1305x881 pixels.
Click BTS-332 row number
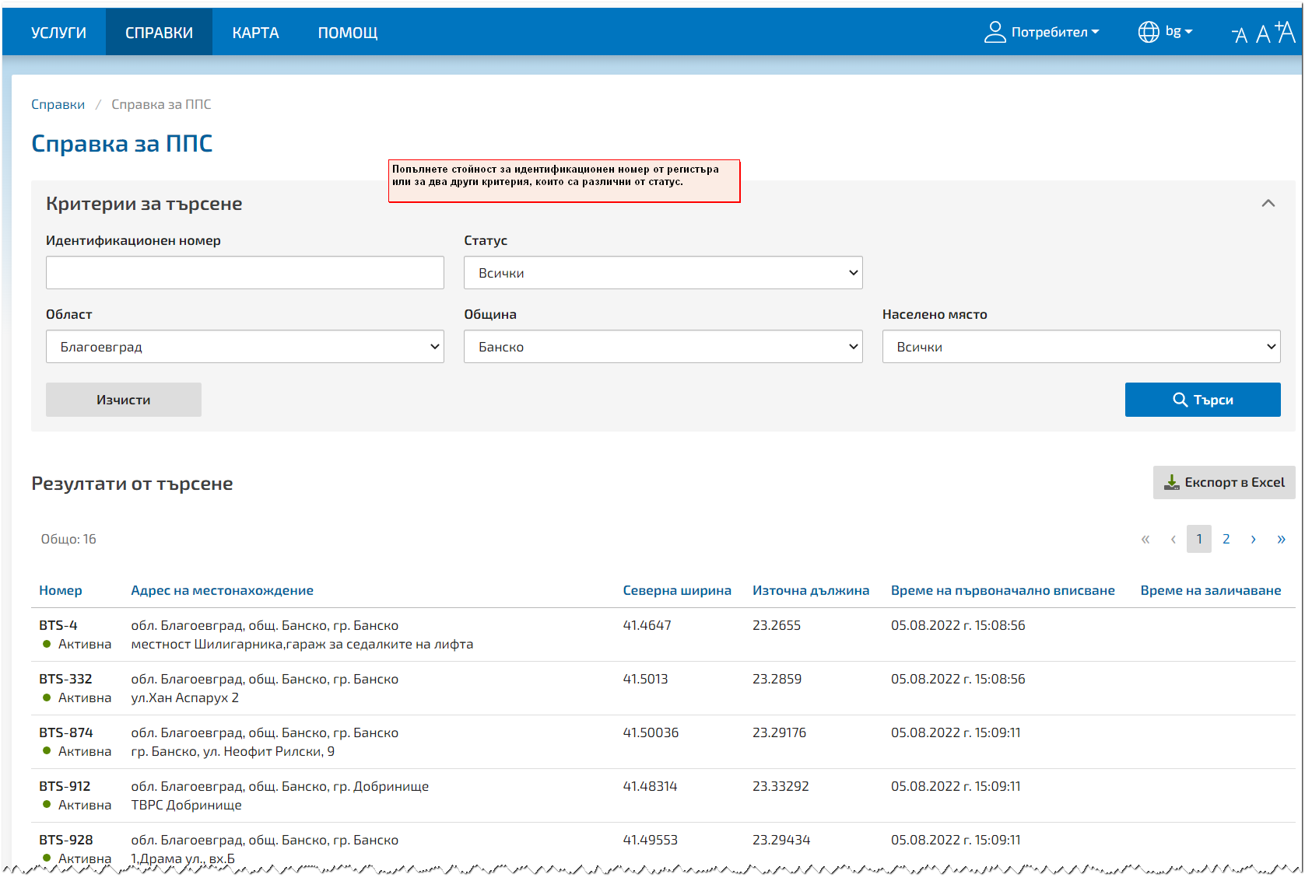(x=65, y=679)
